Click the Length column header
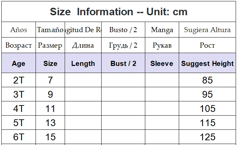Viewport: 237px width, 145px height. pos(83,63)
